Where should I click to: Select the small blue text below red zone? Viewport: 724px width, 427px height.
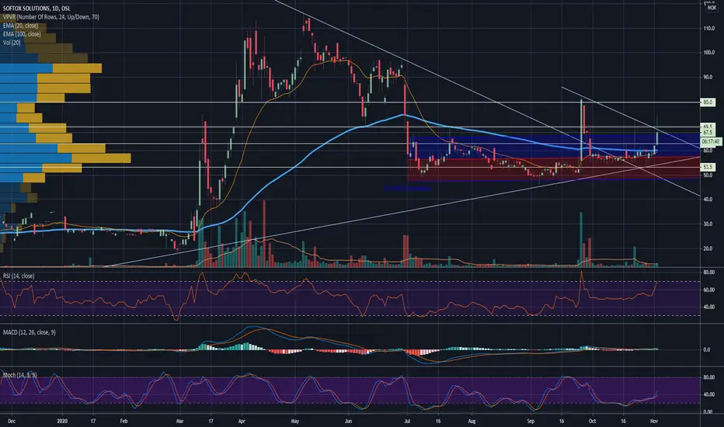[x=407, y=189]
